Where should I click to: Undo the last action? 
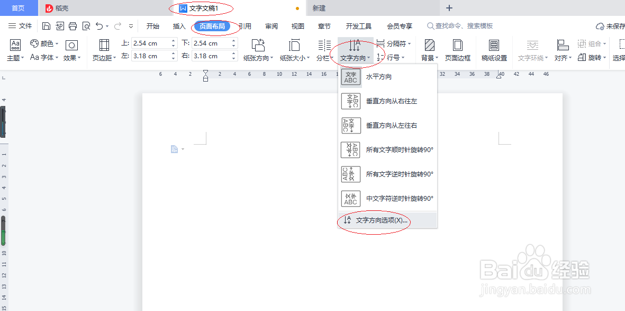[98, 25]
